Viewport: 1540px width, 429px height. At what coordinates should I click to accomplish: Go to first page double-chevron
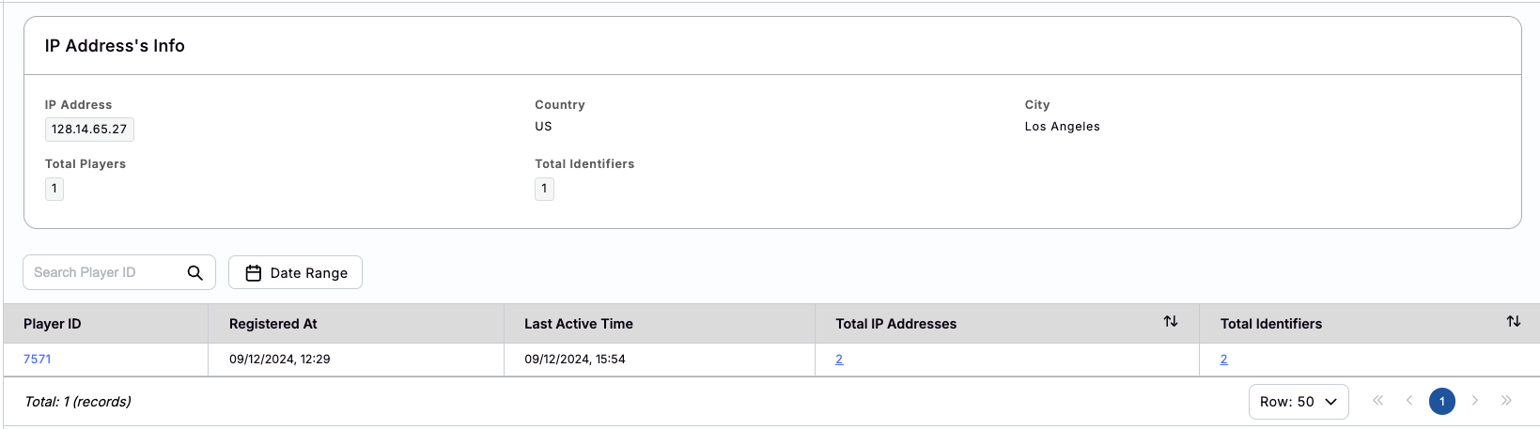[x=1377, y=401]
